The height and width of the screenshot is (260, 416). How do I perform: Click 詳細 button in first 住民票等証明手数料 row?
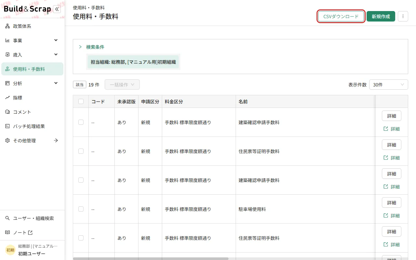[x=392, y=145]
